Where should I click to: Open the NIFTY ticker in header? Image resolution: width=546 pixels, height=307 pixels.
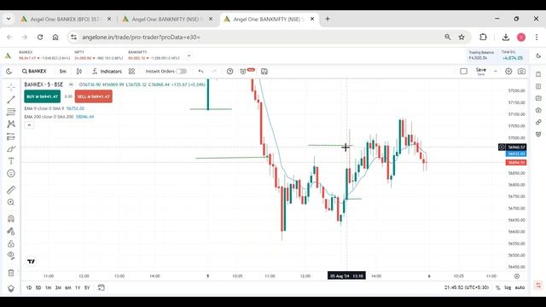click(x=99, y=55)
